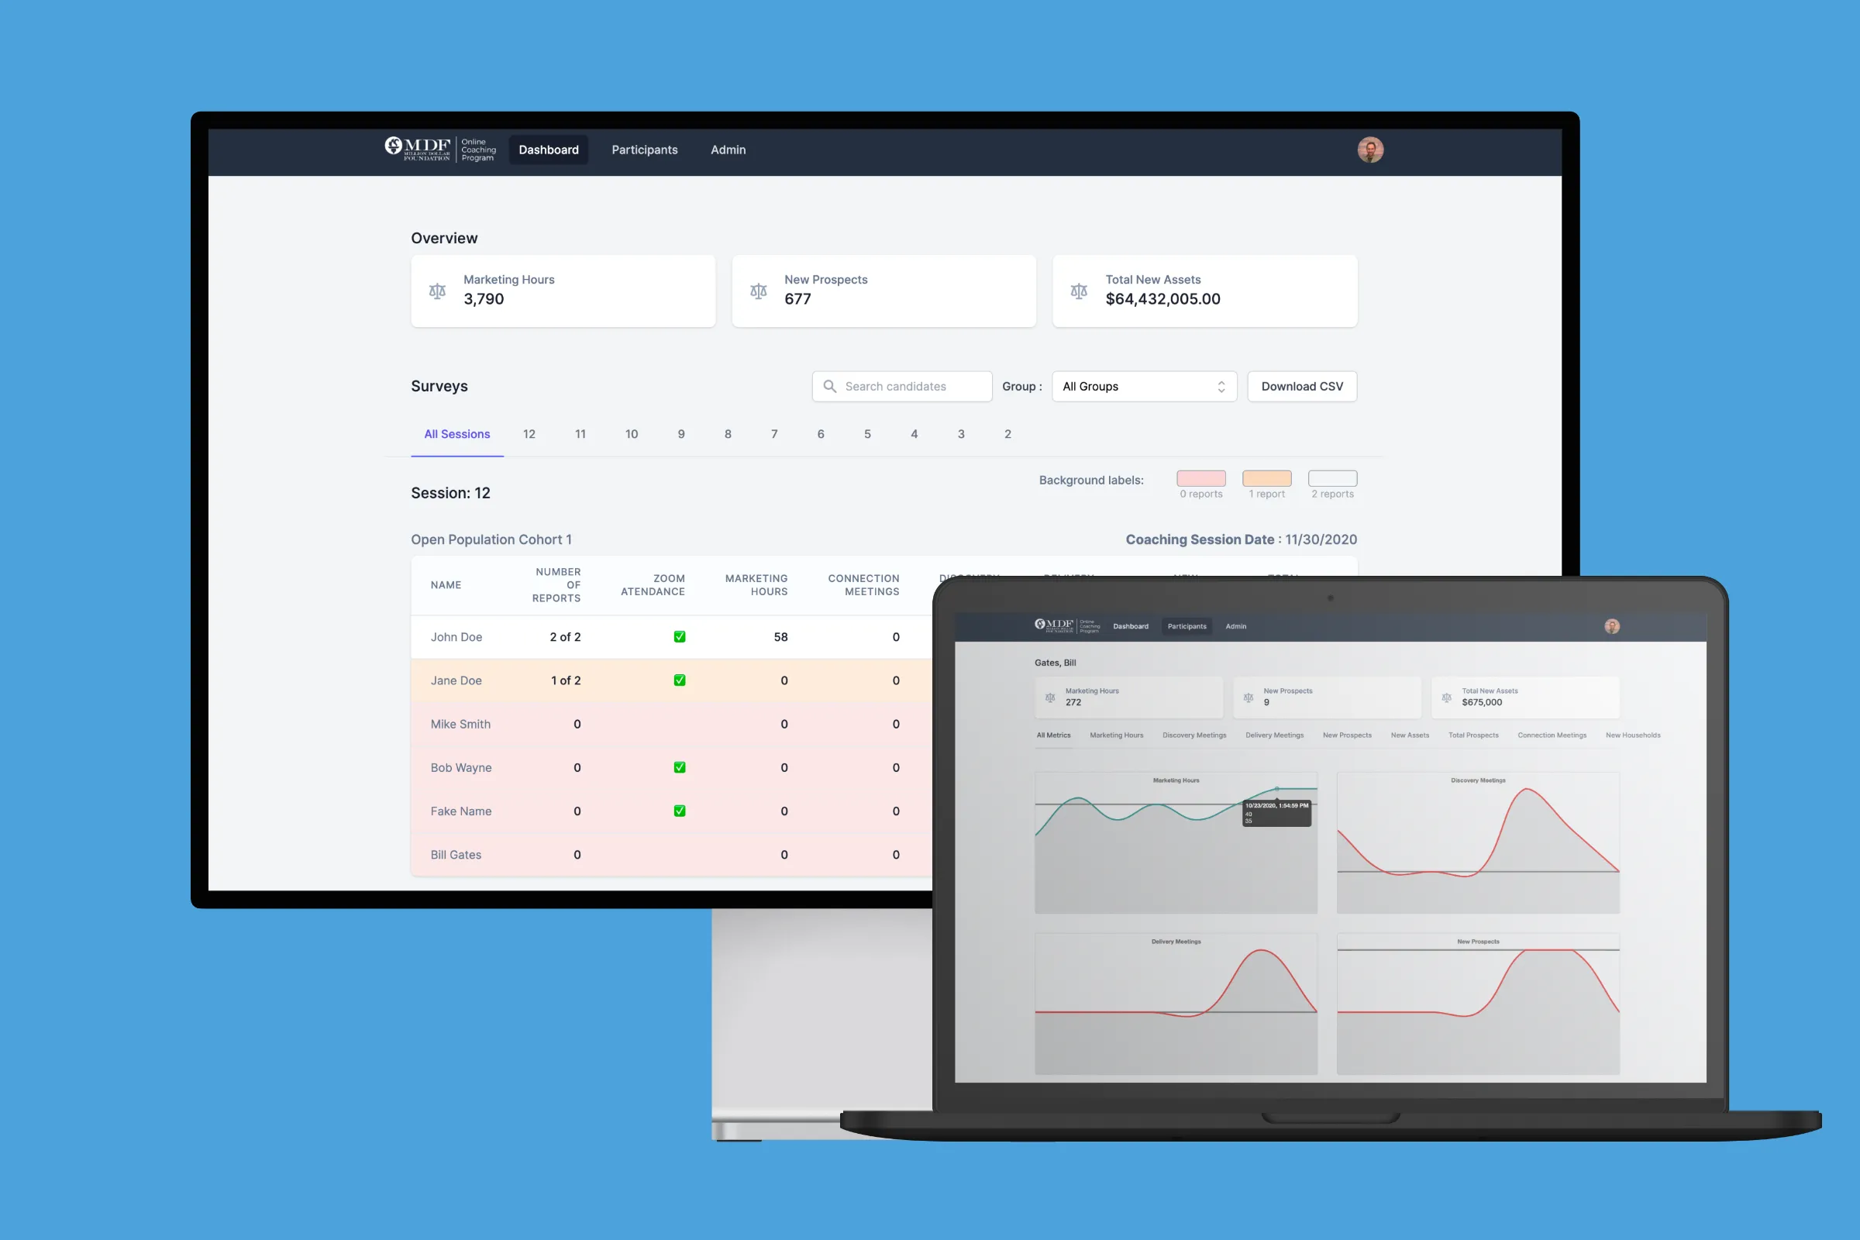This screenshot has height=1240, width=1860.
Task: Click the user profile avatar icon top right
Action: (x=1372, y=150)
